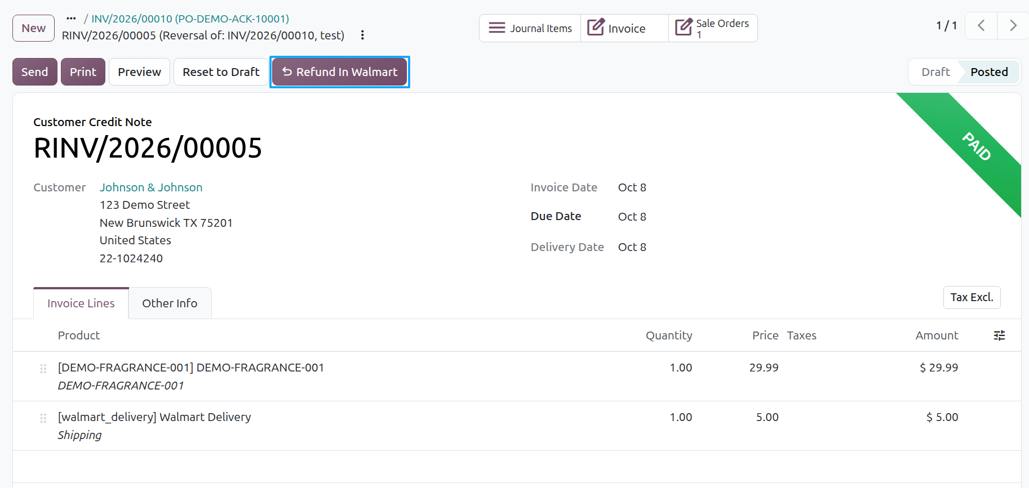This screenshot has height=488, width=1029.
Task: Preview the credit note
Action: point(139,72)
